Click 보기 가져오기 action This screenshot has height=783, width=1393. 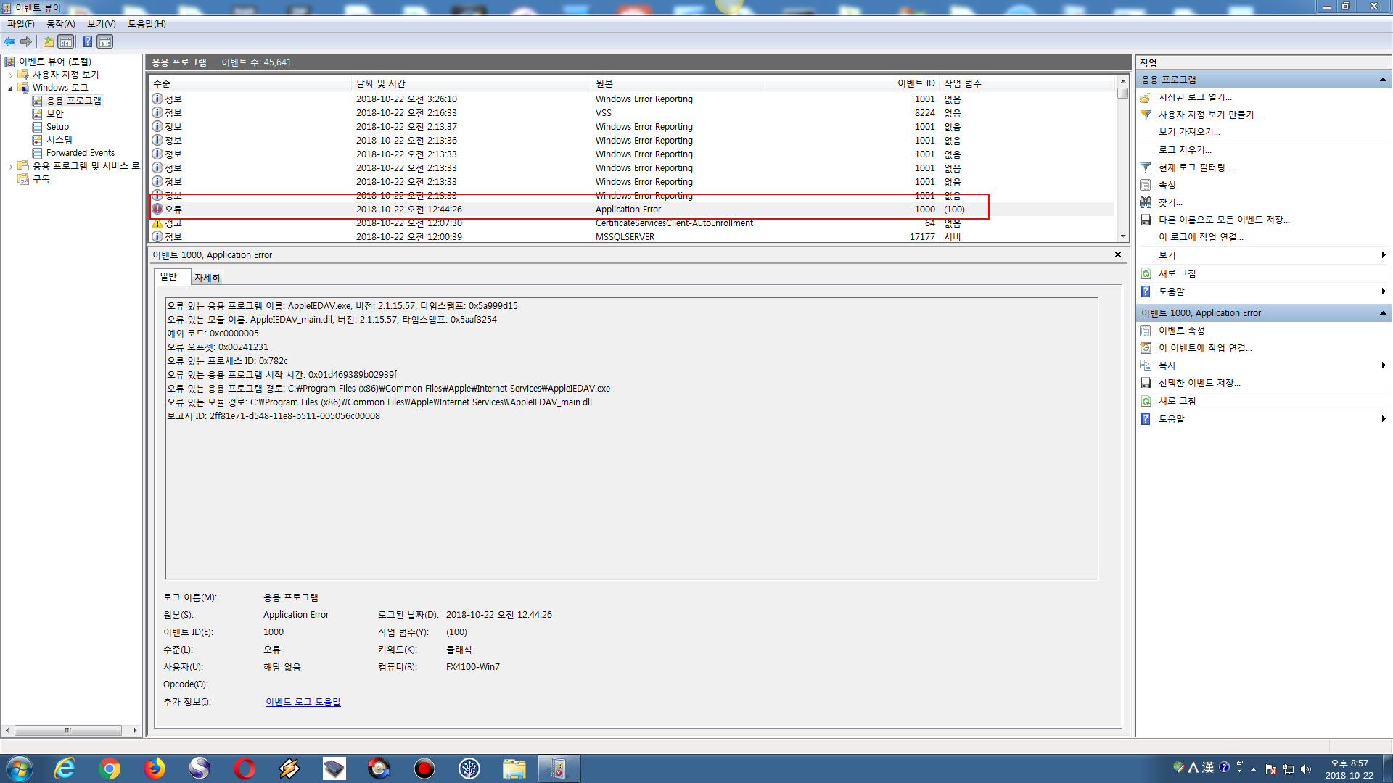click(x=1189, y=132)
